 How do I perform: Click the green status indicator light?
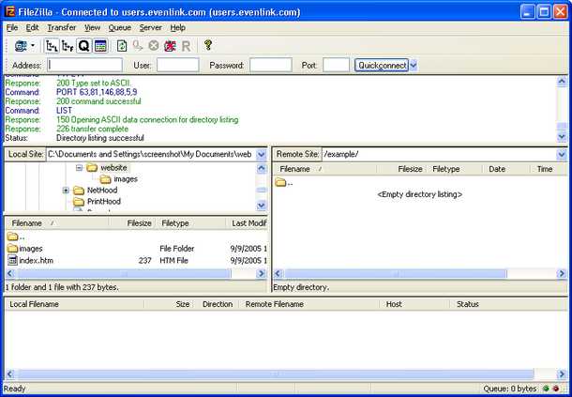pos(546,389)
